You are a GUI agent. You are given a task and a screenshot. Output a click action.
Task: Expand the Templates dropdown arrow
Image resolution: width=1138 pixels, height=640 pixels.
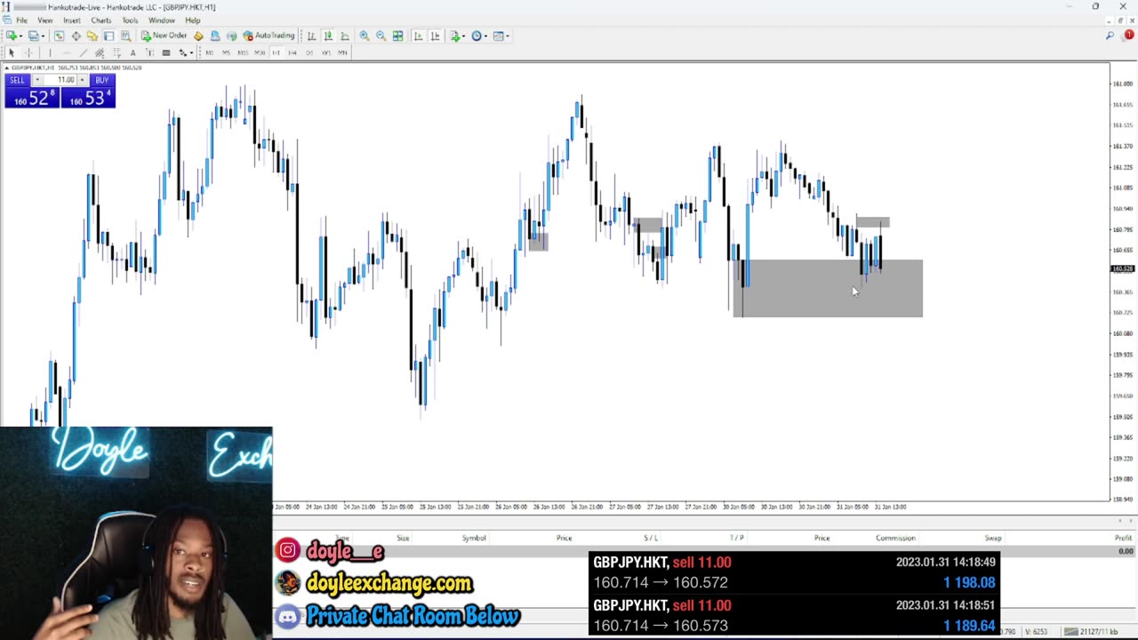508,36
